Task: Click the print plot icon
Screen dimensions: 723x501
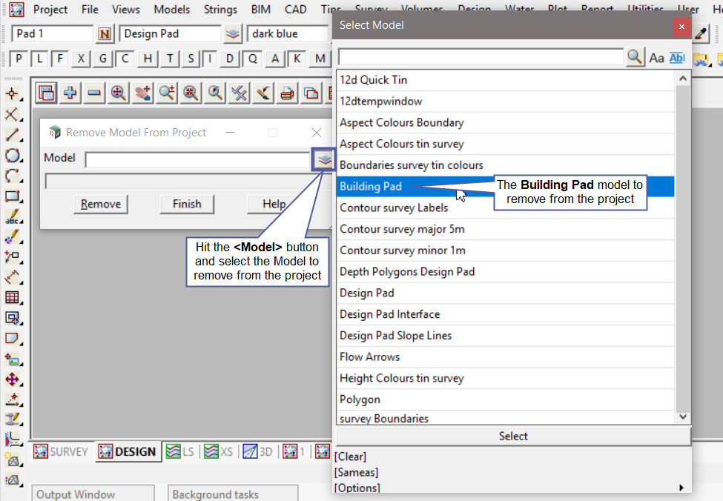Action: pos(287,93)
